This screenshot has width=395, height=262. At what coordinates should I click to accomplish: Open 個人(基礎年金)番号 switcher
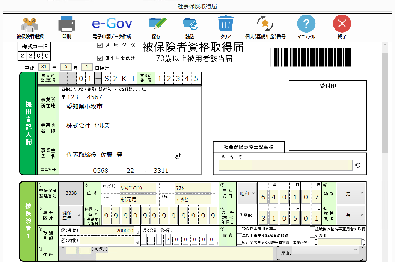265,27
